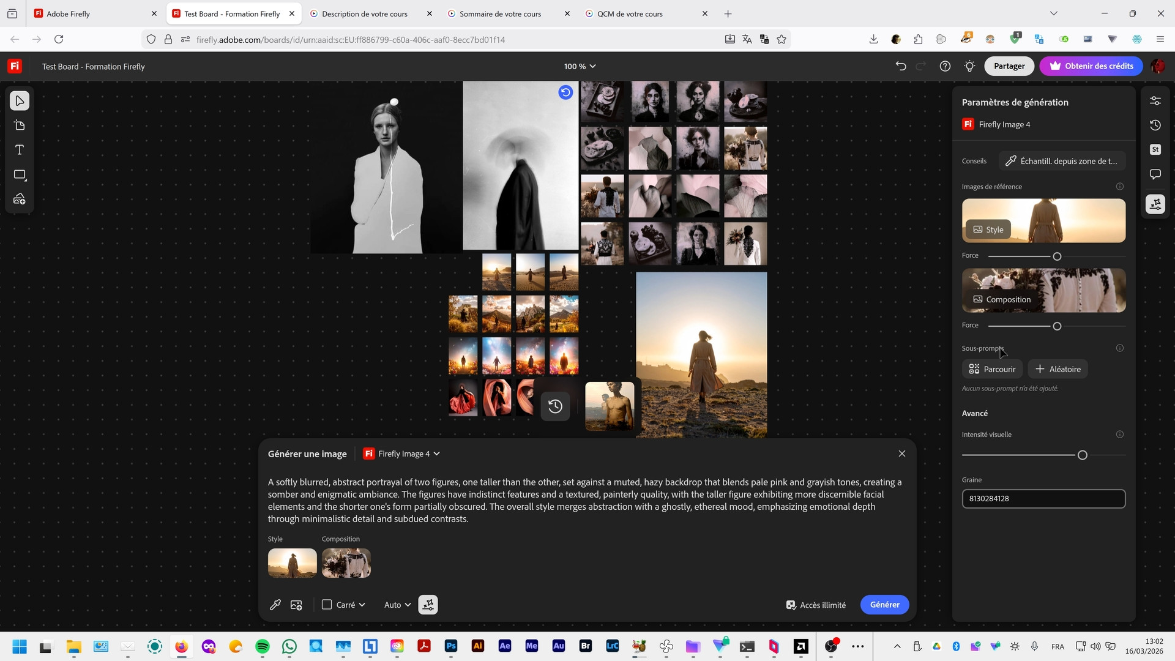Click the eyedropper icon in prompt bar
This screenshot has height=661, width=1175.
pos(275,605)
